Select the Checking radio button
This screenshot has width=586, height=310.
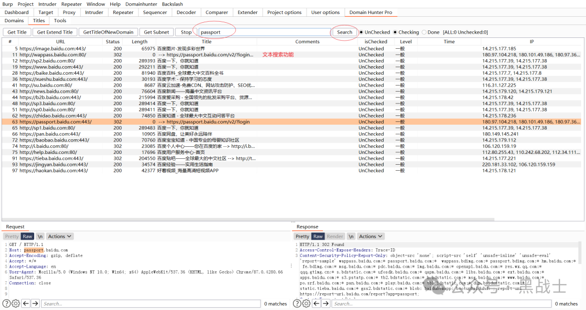click(395, 32)
